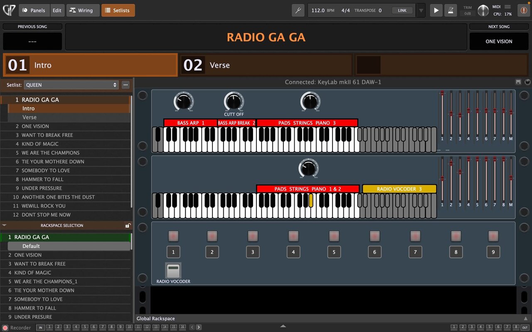This screenshot has width=532, height=332.
Task: Select song part 01 Intro tile
Action: pyautogui.click(x=90, y=65)
